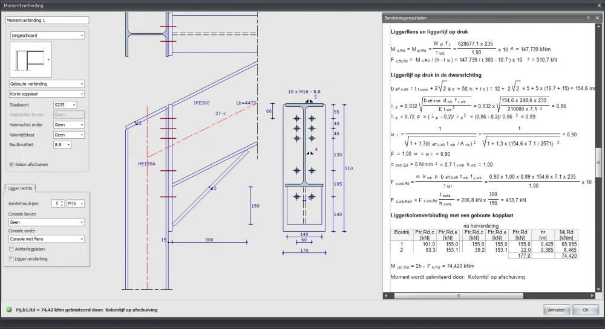Image resolution: width=605 pixels, height=329 pixels.
Task: Open the M16 bolt size dropdown
Action: [75, 203]
